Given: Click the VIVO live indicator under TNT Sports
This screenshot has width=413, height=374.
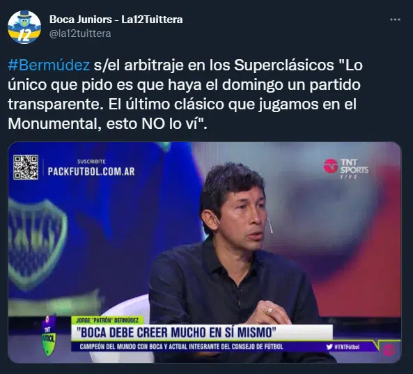Looking at the screenshot, I should (348, 177).
